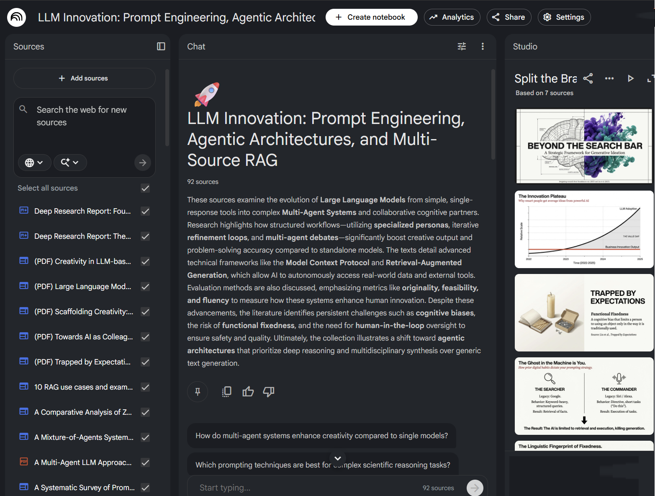Open the Trapped by Expectations slide thumbnail

[x=584, y=313]
